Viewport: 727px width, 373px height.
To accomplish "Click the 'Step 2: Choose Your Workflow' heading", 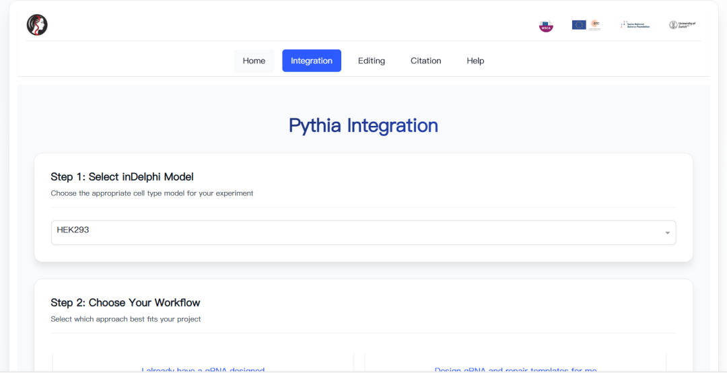I will pyautogui.click(x=125, y=303).
